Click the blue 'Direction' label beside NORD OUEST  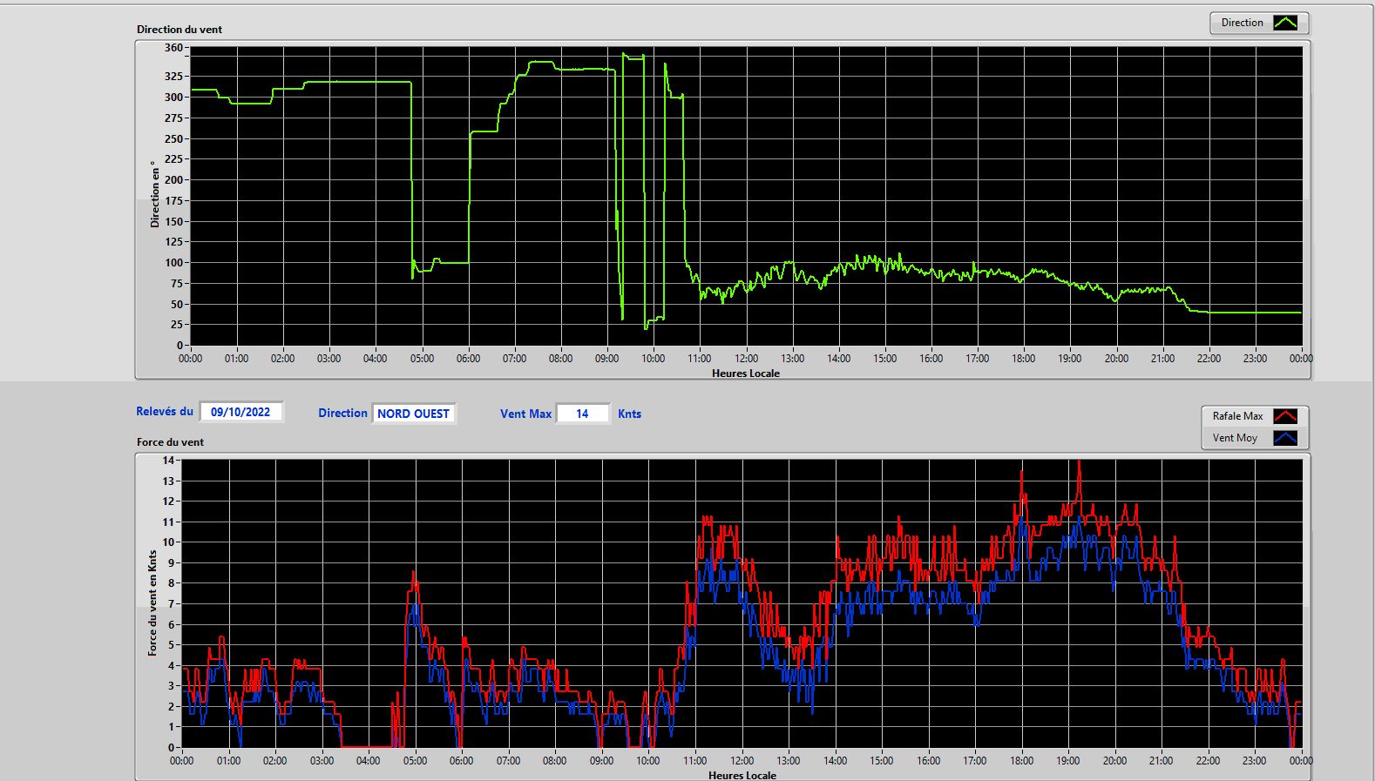342,413
